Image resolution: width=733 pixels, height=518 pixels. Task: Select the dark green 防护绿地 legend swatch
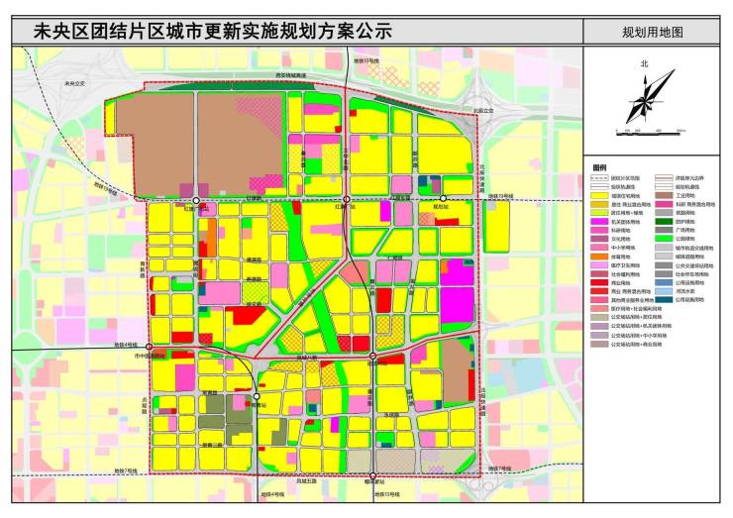click(x=664, y=222)
